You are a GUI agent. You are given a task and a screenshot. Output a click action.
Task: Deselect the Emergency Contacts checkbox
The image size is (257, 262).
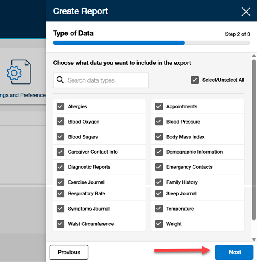159,167
